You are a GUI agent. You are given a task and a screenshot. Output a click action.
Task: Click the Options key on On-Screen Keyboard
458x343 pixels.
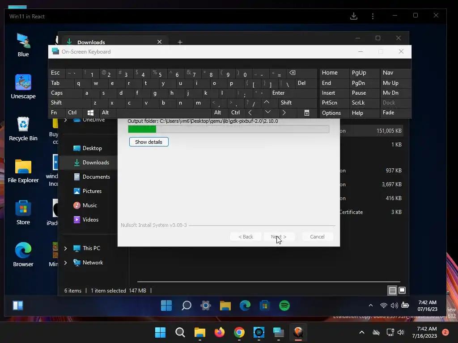tap(334, 113)
